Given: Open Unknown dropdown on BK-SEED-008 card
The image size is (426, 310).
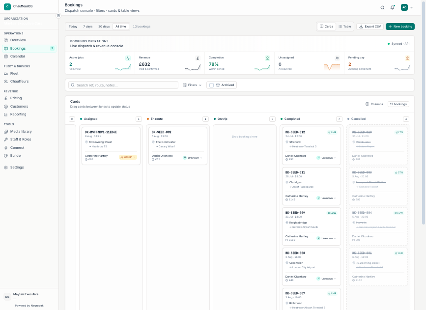Looking at the screenshot, I should click(x=326, y=279).
